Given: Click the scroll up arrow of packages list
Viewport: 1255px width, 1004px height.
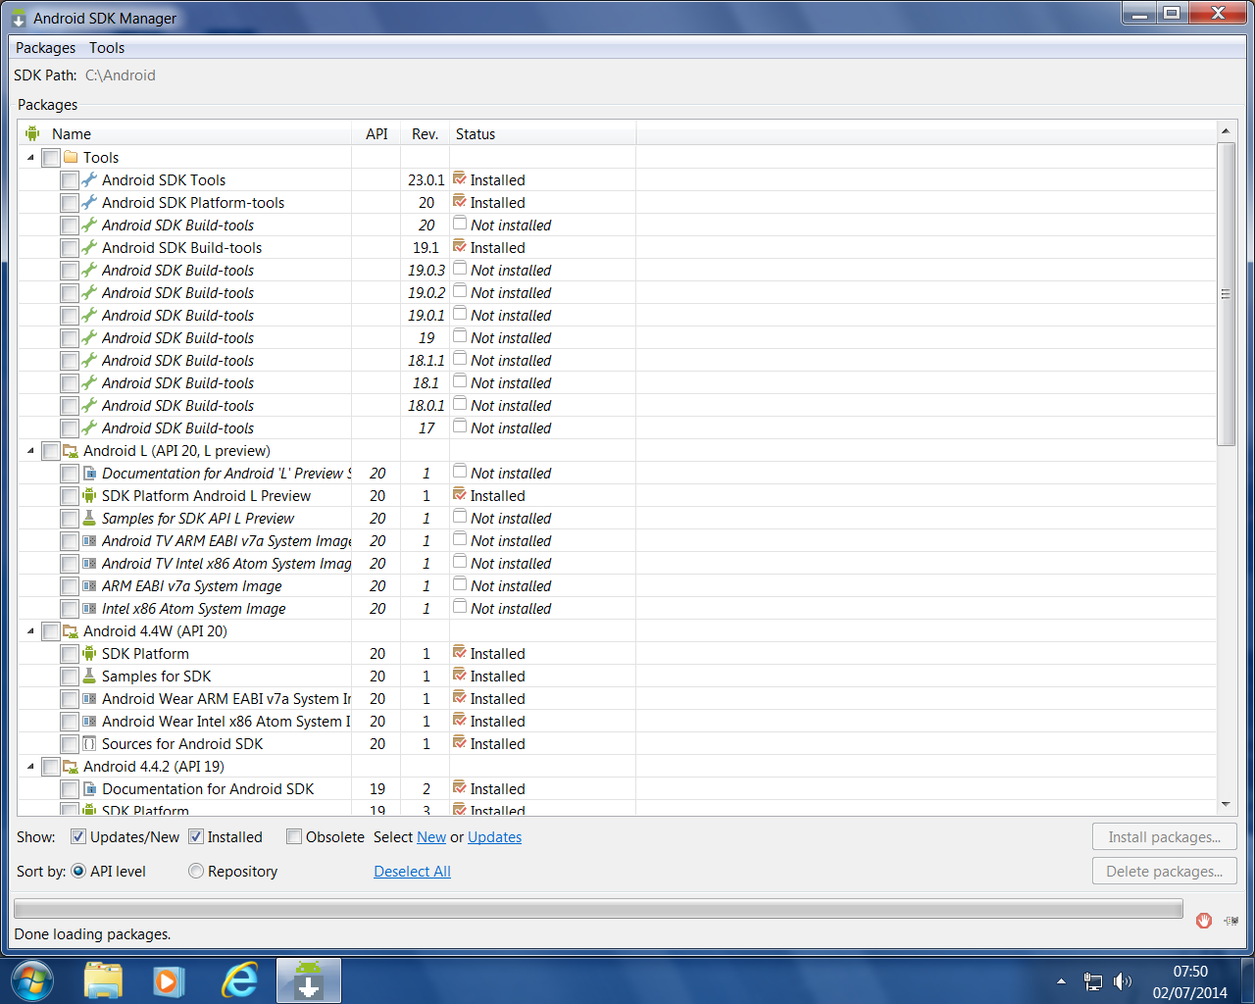Looking at the screenshot, I should (x=1226, y=130).
